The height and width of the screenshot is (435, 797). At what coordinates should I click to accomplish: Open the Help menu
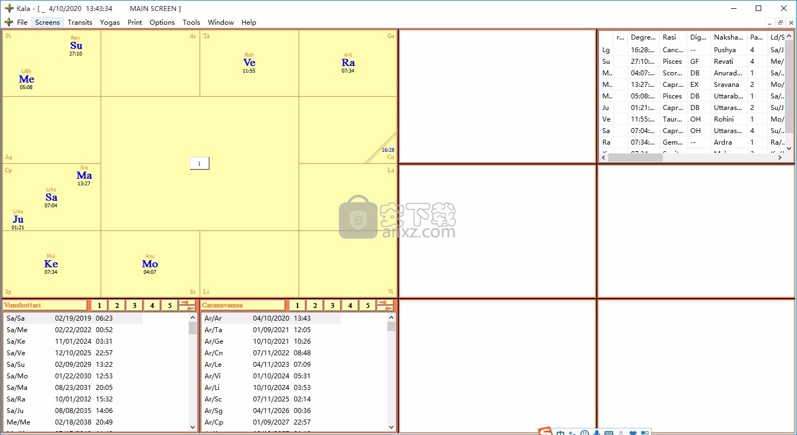tap(249, 23)
